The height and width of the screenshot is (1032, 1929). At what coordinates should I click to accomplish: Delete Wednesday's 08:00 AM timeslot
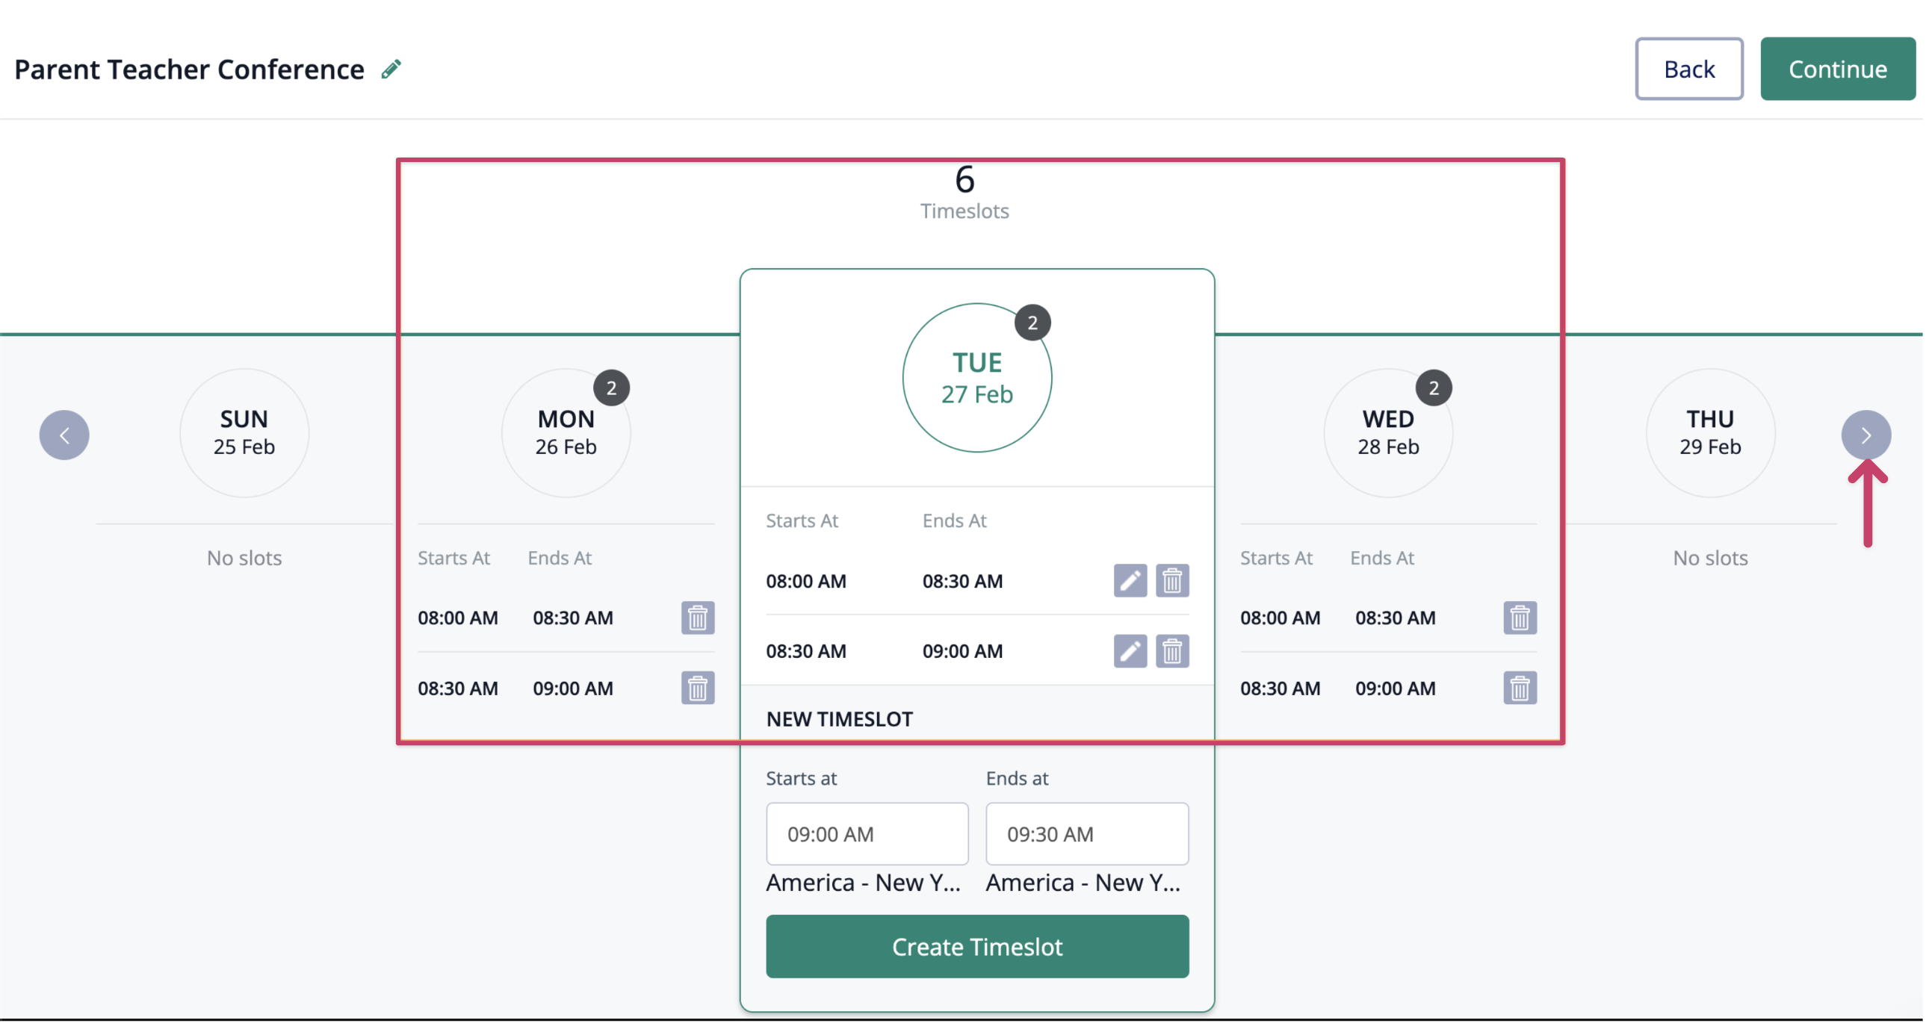(1520, 618)
